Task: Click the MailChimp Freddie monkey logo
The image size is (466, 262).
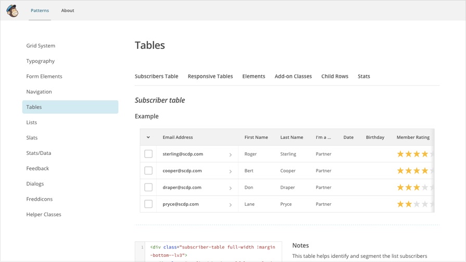Action: point(12,11)
